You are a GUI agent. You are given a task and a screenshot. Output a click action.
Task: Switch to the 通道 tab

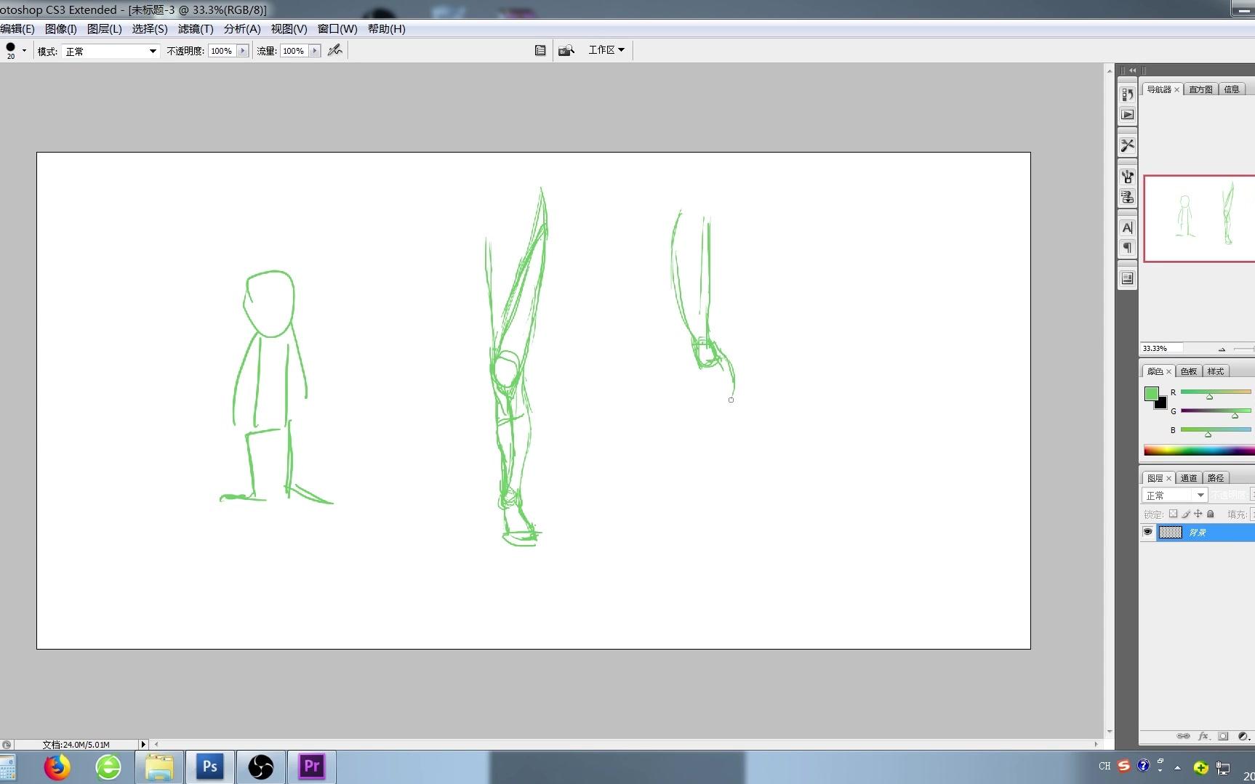[x=1188, y=478]
